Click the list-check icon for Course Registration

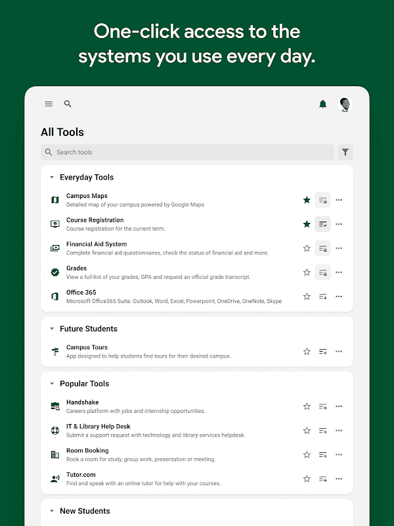pos(322,224)
